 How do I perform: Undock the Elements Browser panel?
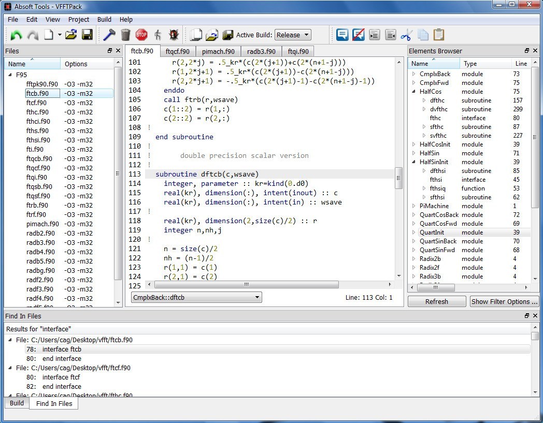[527, 51]
